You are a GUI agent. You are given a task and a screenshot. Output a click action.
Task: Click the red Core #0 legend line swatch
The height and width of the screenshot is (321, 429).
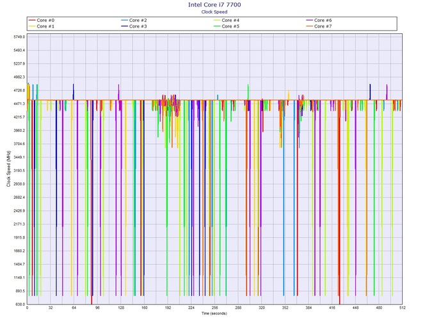32,20
